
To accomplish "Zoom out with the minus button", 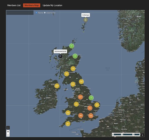I will (x=8, y=135).
